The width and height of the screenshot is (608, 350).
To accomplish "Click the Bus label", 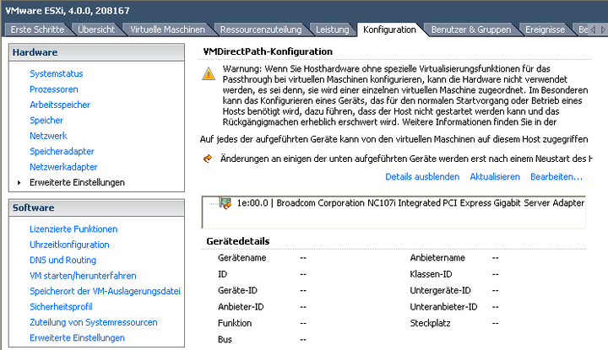I will 225,339.
